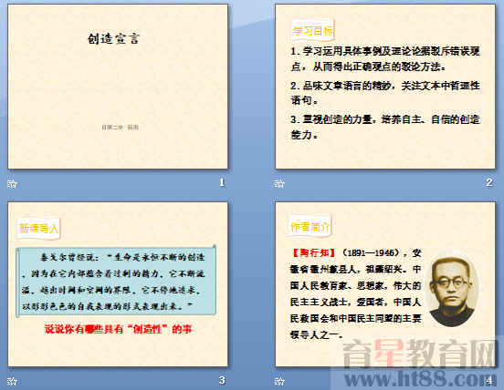This screenshot has width=504, height=390.
Task: Select slide 2 with 学习目标 objectives
Action: (x=385, y=87)
